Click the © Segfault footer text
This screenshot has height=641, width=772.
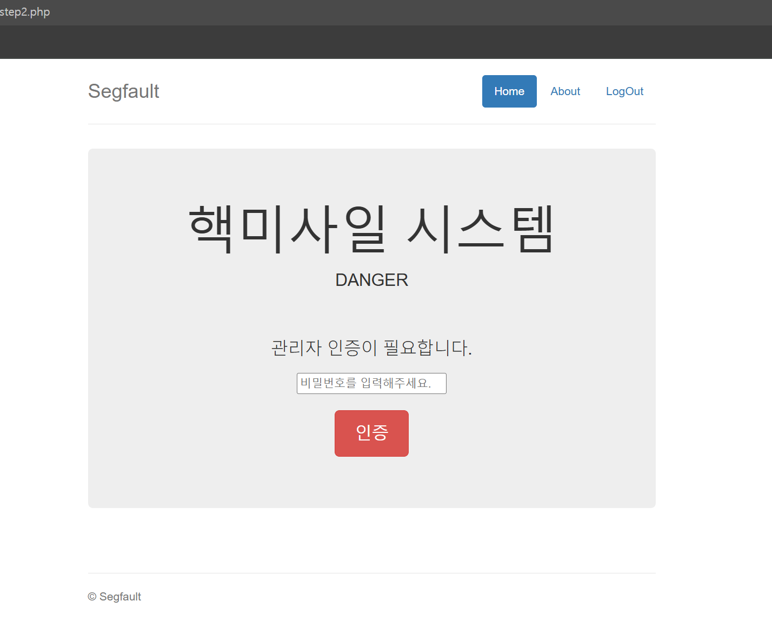tap(114, 596)
